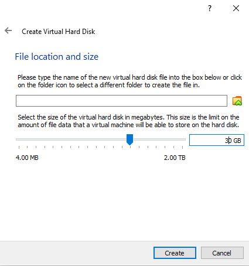The width and height of the screenshot is (249, 266).
Task: Click the file name instruction paragraph
Action: coord(129,81)
